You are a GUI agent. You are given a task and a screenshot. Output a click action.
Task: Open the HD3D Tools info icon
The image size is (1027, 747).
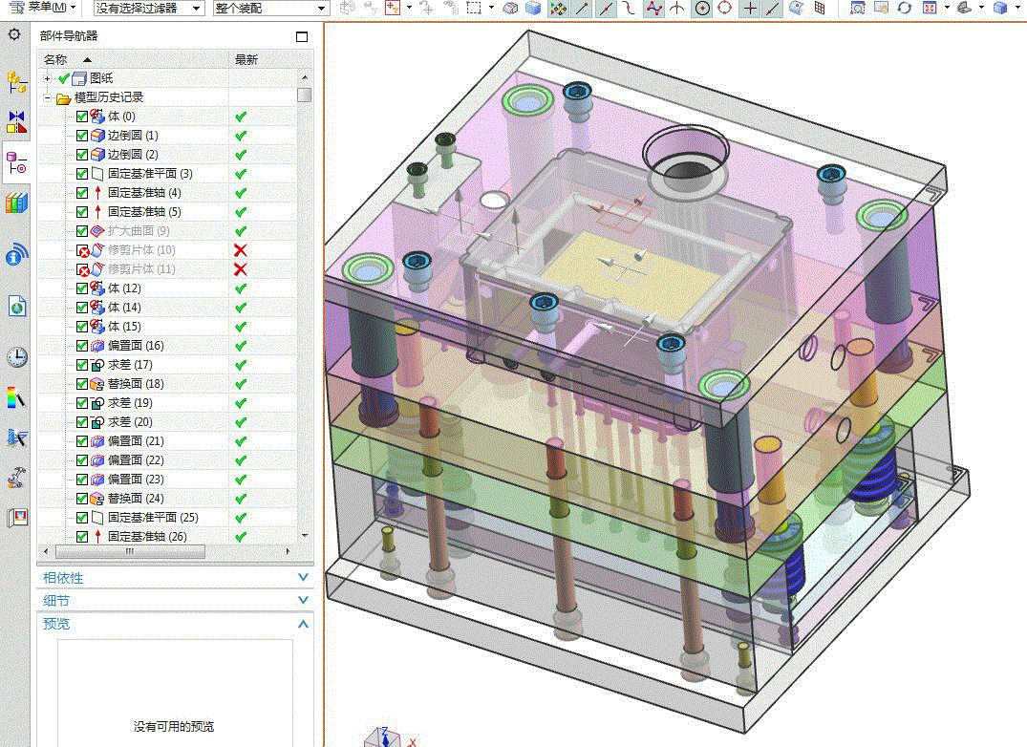tap(17, 255)
